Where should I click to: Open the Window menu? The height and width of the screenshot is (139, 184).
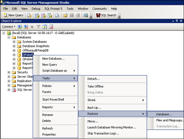click(83, 9)
